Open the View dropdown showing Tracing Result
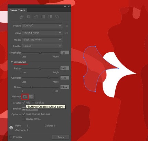This screenshot has width=148, height=141. [x=42, y=33]
